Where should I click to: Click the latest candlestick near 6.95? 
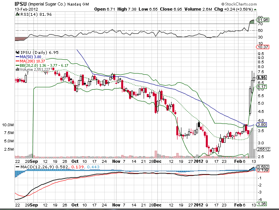(254, 78)
